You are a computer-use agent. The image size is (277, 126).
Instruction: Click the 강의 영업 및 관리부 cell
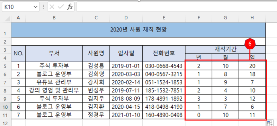click(x=54, y=90)
